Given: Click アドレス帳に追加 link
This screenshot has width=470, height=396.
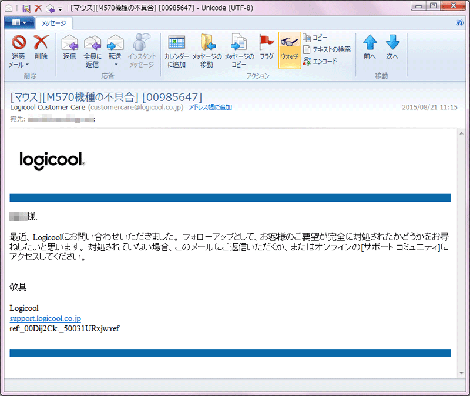Looking at the screenshot, I should (210, 108).
